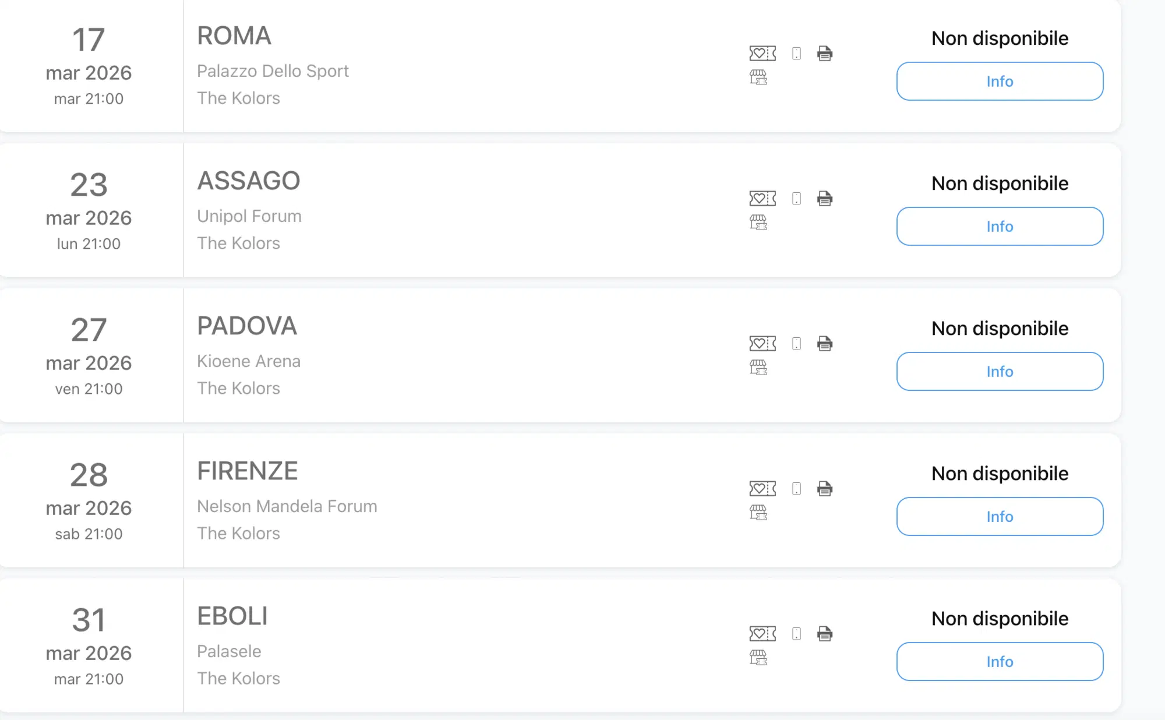Click the mobile ticket icon for Roma
This screenshot has width=1165, height=720.
pos(796,54)
